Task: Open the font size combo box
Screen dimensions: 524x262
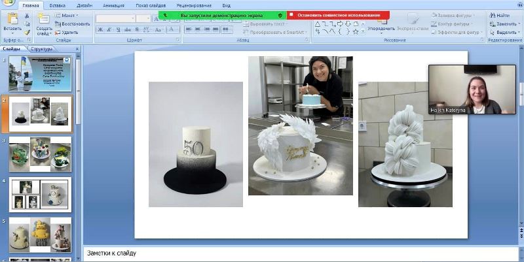Action: (x=143, y=18)
